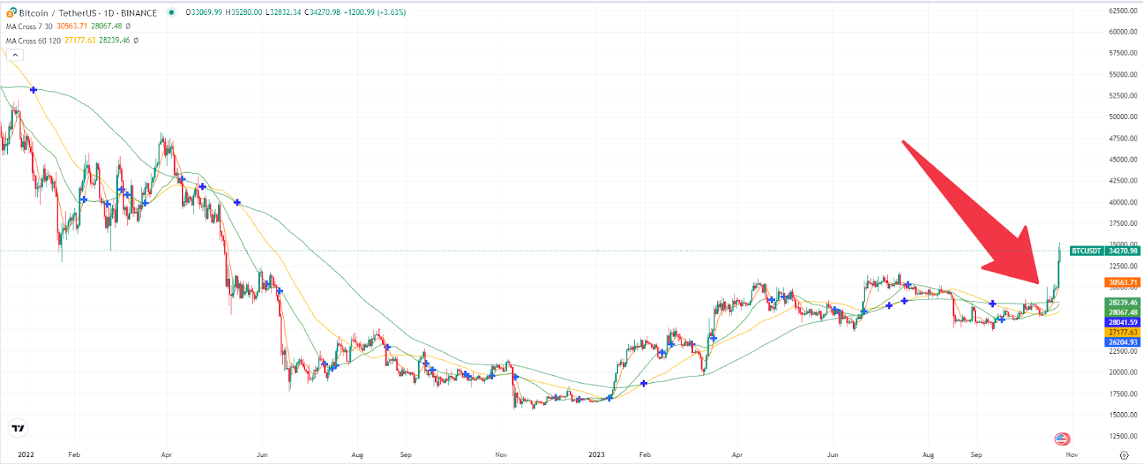Collapse the indicator legend chevron
This screenshot has height=465, width=1143.
(x=15, y=55)
